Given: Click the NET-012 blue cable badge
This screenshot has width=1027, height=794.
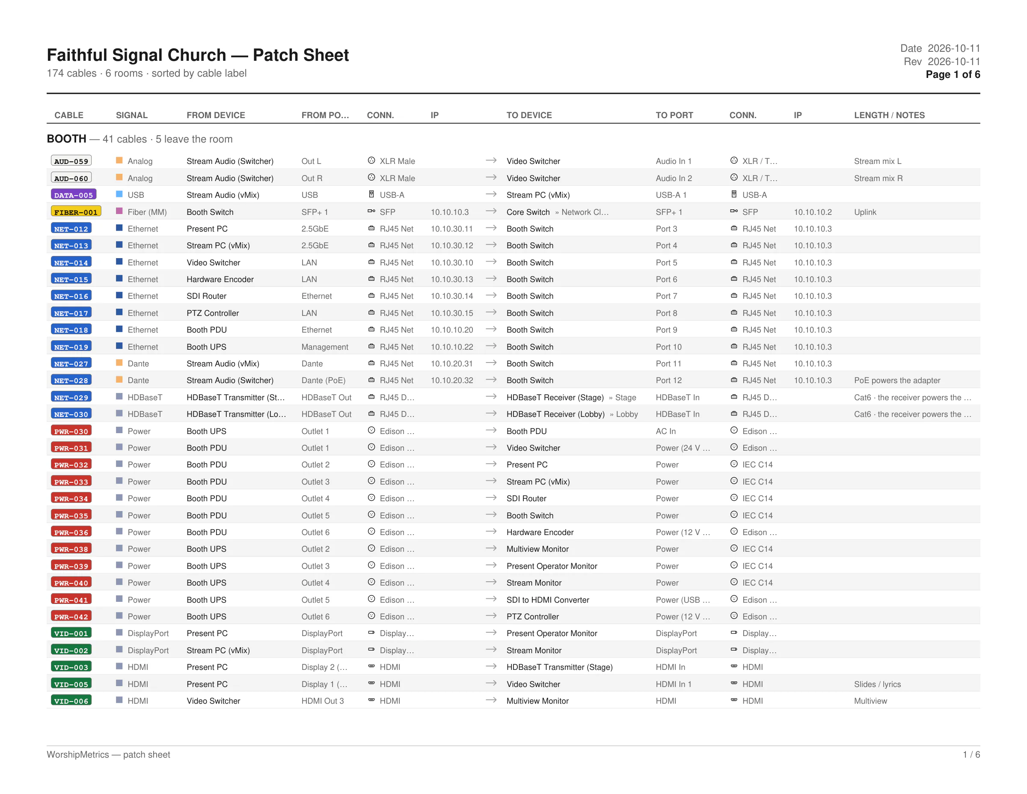Looking at the screenshot, I should pos(71,229).
